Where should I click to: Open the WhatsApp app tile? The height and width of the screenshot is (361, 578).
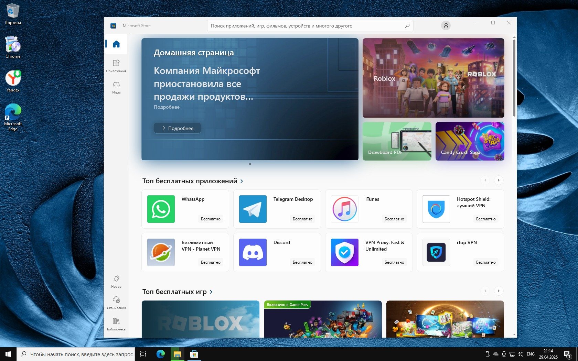tap(185, 209)
